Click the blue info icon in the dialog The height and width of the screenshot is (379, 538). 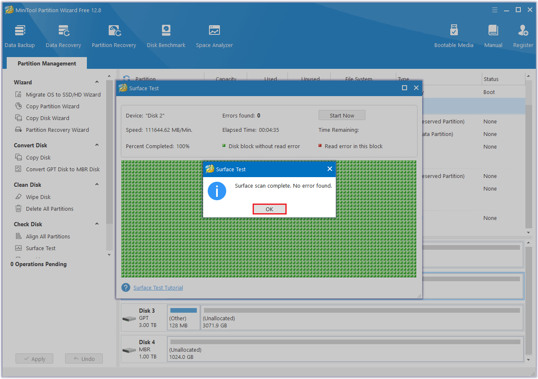[x=217, y=191]
